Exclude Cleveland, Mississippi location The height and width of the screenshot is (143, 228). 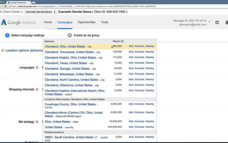(140, 74)
